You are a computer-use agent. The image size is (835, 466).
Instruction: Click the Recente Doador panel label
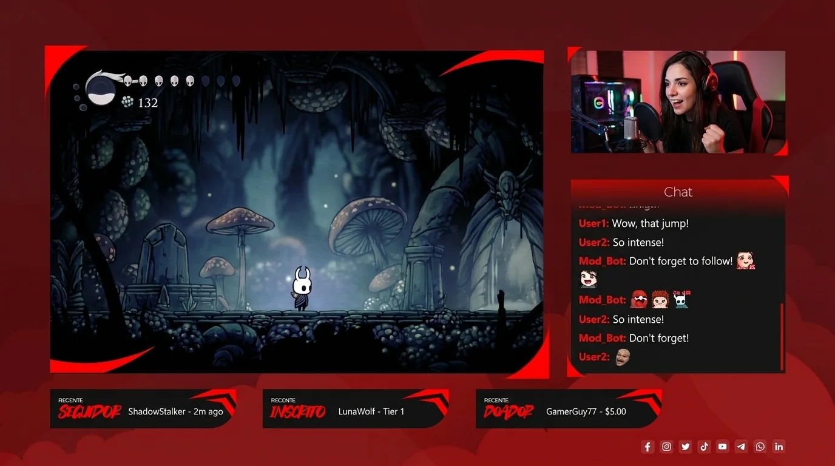pyautogui.click(x=508, y=409)
